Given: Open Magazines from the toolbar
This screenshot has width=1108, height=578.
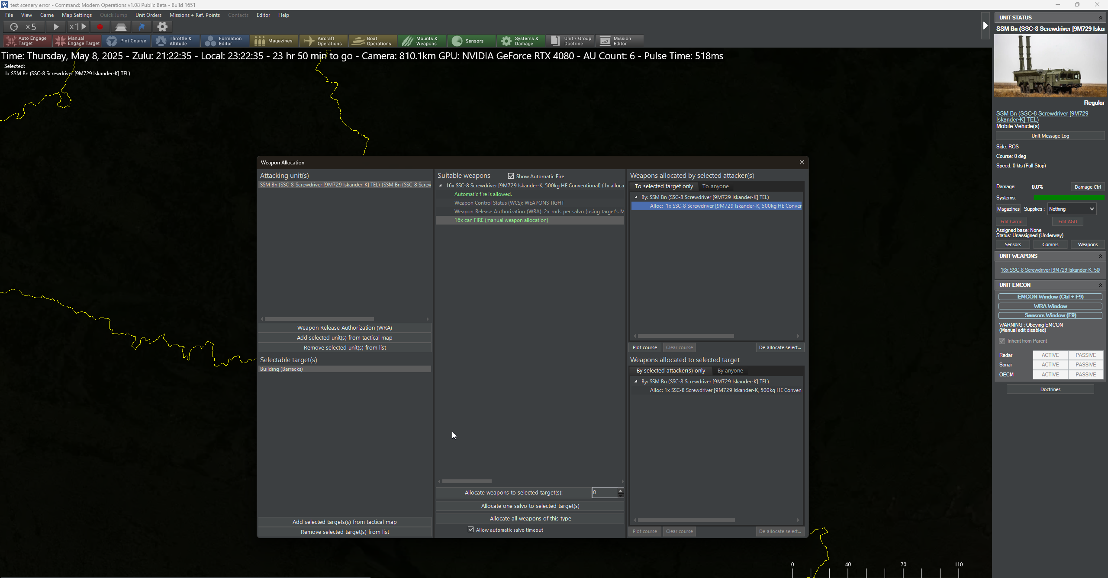Looking at the screenshot, I should [274, 41].
